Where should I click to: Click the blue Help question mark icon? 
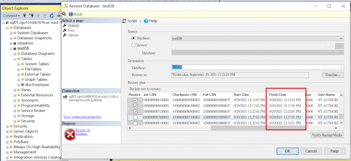(146, 21)
